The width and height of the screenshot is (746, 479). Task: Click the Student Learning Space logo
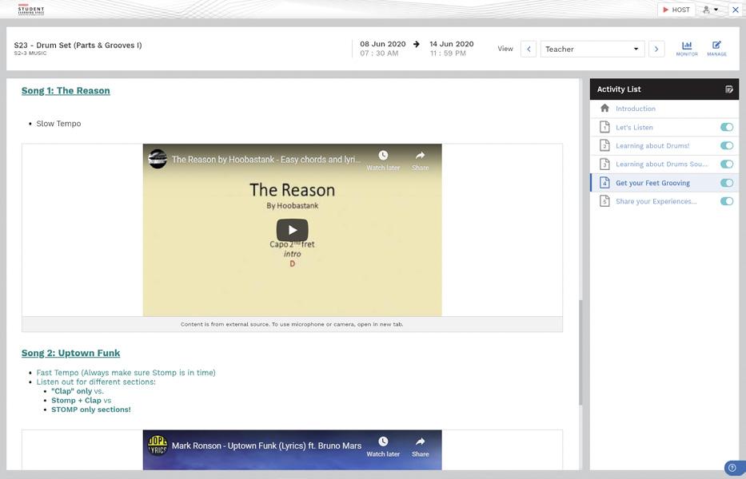[x=31, y=10]
